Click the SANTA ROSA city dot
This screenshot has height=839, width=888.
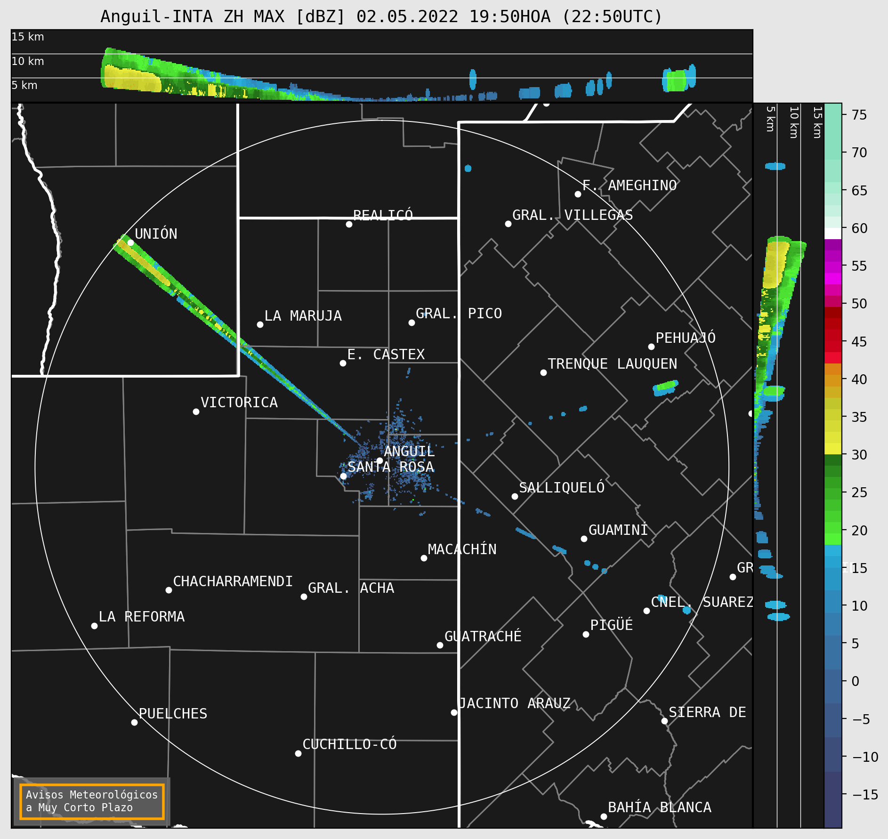point(343,476)
